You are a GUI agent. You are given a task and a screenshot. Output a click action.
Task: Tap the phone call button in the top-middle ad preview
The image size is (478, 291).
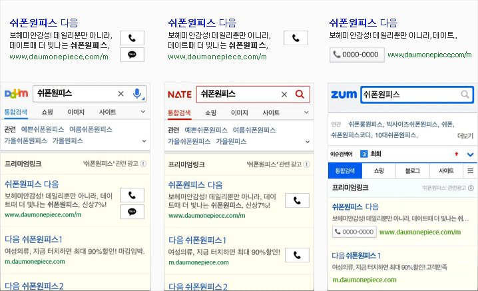(296, 38)
